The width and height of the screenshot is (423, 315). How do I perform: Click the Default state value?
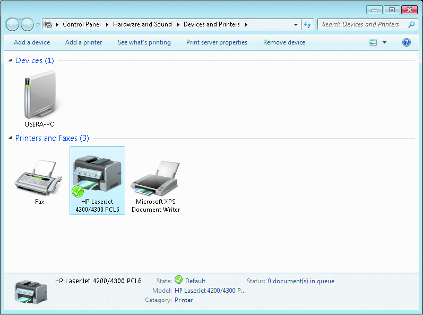[195, 281]
